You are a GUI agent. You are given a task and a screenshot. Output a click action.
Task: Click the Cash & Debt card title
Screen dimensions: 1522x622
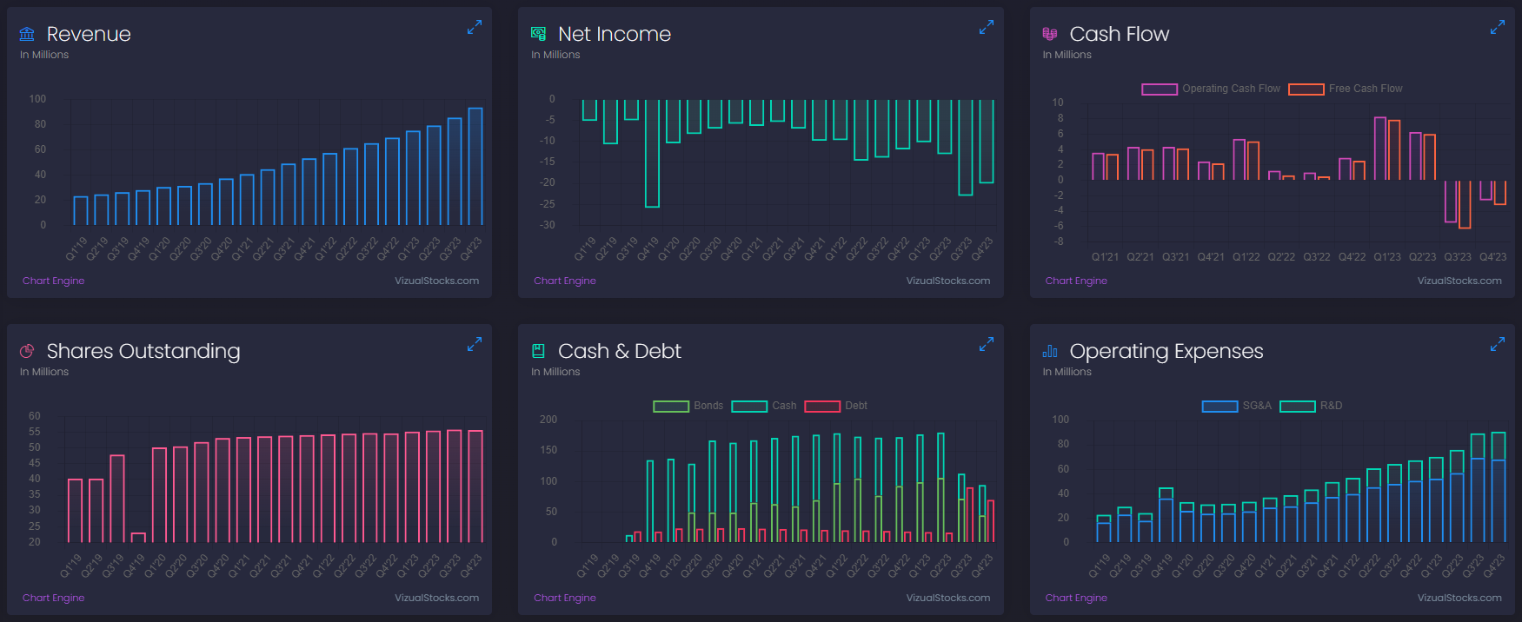tap(620, 351)
